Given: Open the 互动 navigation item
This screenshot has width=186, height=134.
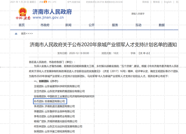Looking at the screenshot, I should coord(138,25).
